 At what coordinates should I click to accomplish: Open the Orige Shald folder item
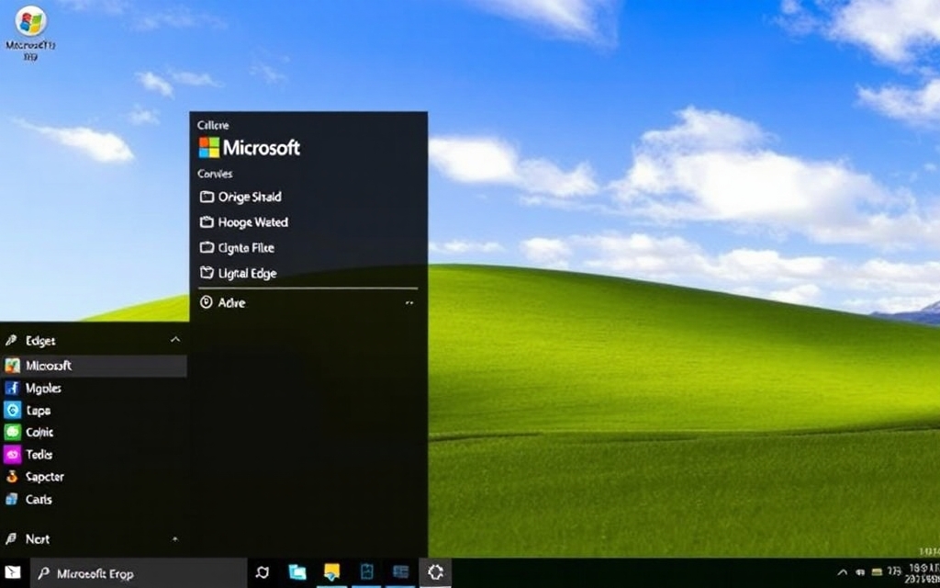241,197
